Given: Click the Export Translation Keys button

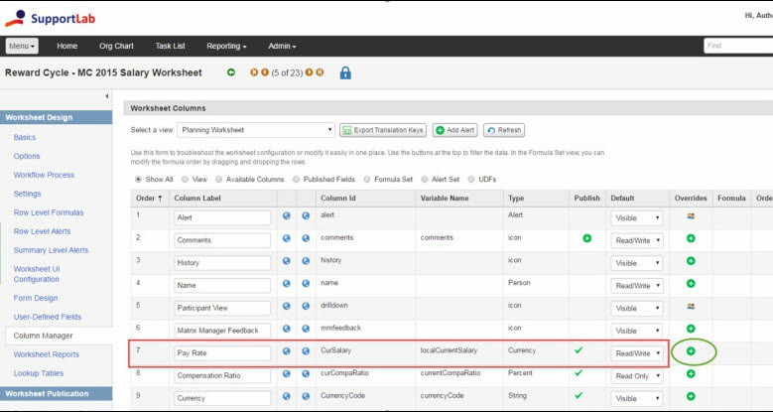Looking at the screenshot, I should tap(383, 130).
